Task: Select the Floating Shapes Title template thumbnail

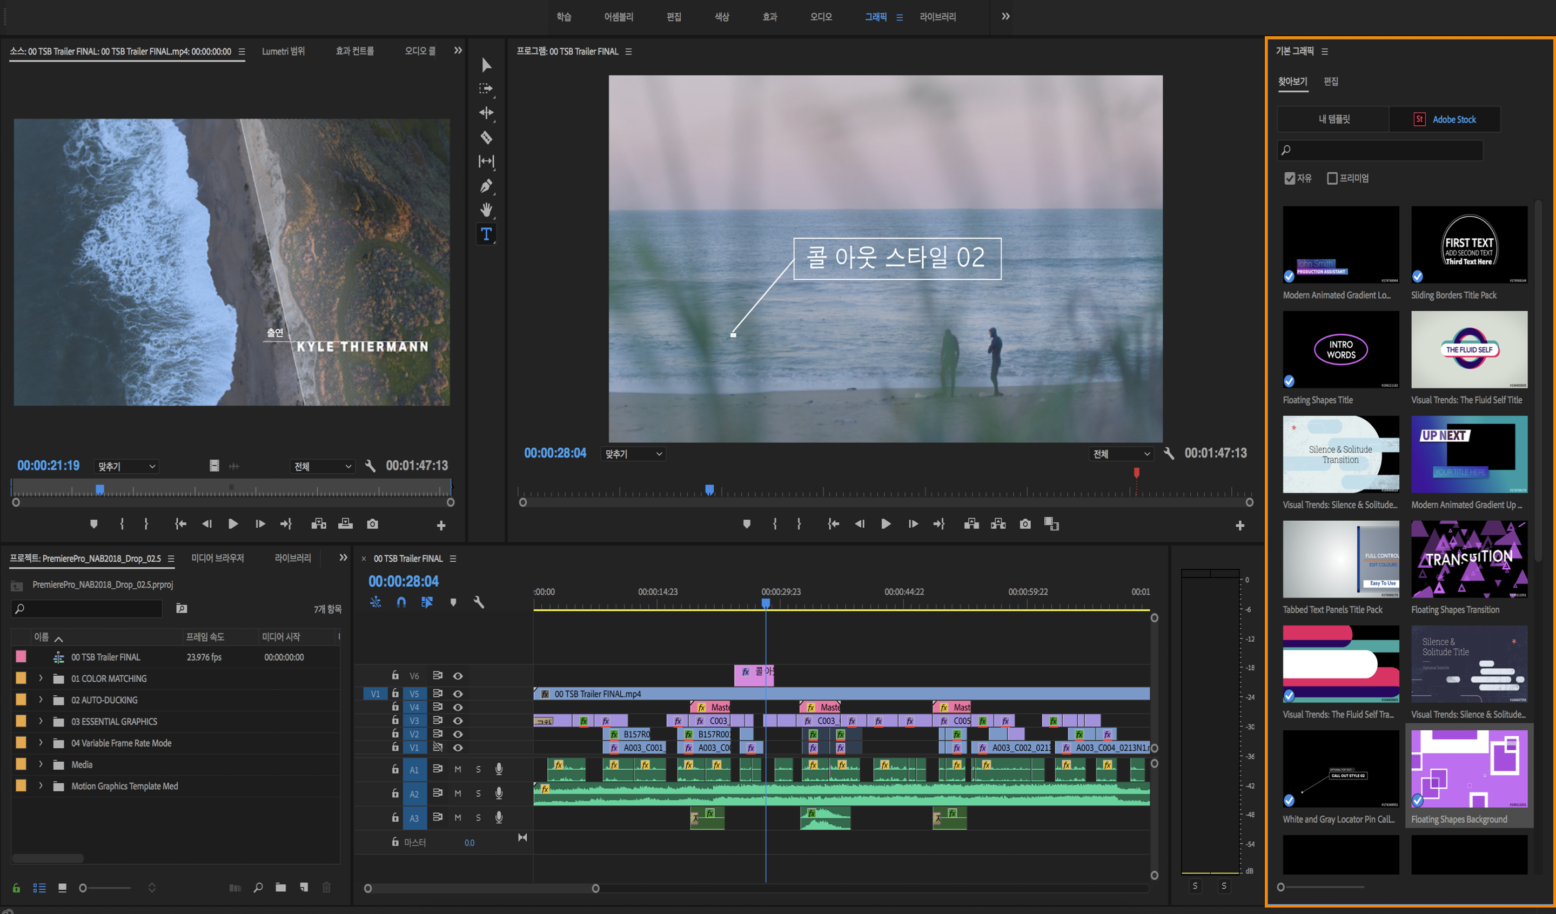Action: point(1340,350)
